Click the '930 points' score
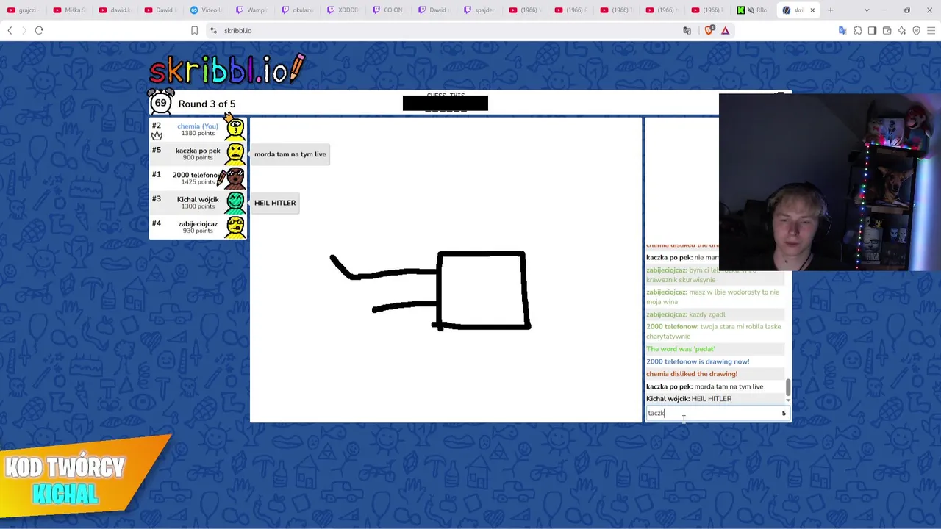The image size is (941, 529). [x=198, y=231]
